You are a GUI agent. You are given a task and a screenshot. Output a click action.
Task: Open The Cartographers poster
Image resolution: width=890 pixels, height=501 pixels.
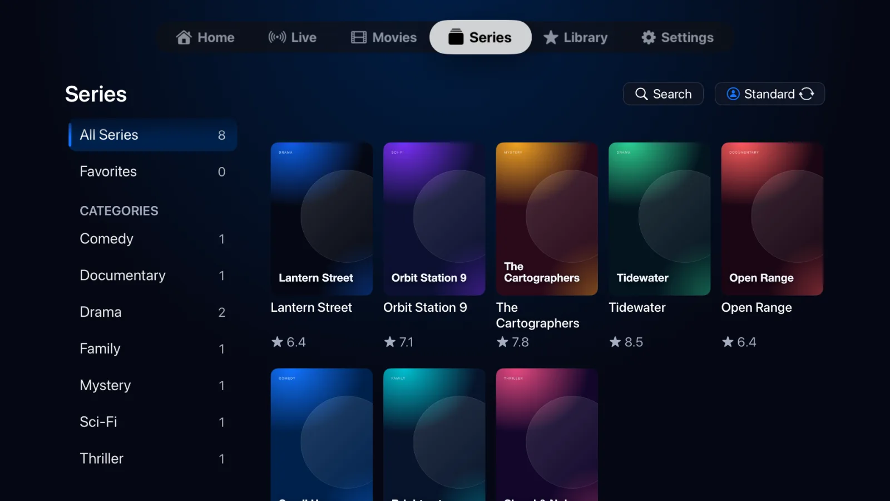point(547,219)
